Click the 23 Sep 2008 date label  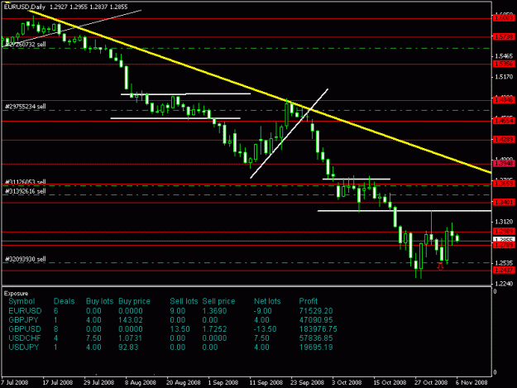[307, 382]
